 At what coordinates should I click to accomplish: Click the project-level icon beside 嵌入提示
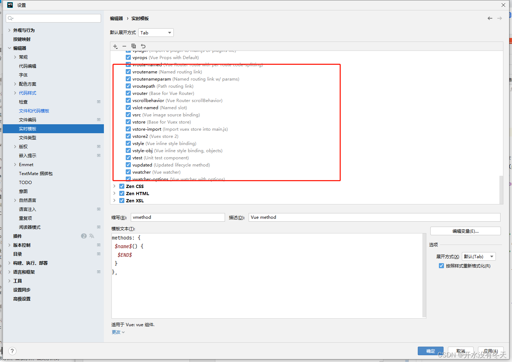pyautogui.click(x=99, y=155)
